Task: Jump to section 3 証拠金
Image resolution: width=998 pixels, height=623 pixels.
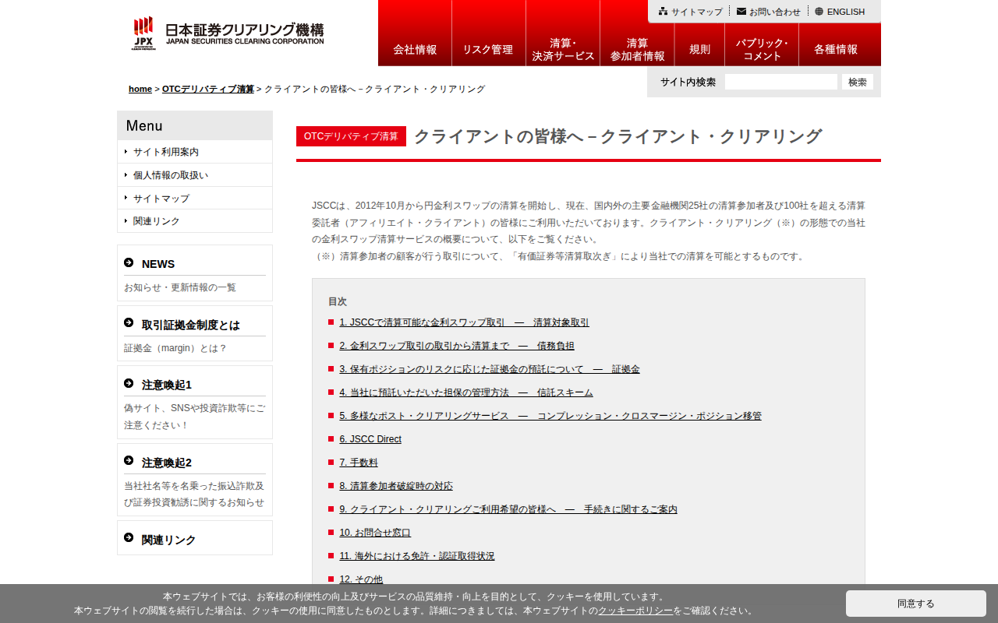Action: point(490,369)
